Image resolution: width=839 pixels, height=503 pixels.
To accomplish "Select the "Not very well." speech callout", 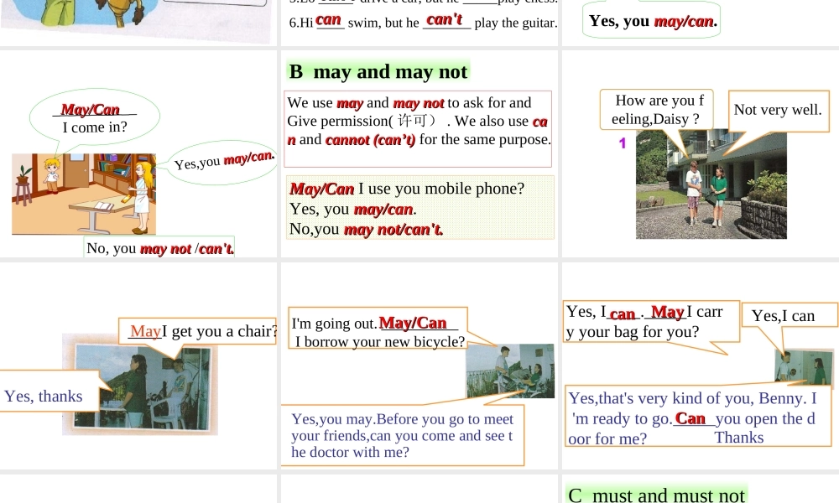I will coord(778,110).
